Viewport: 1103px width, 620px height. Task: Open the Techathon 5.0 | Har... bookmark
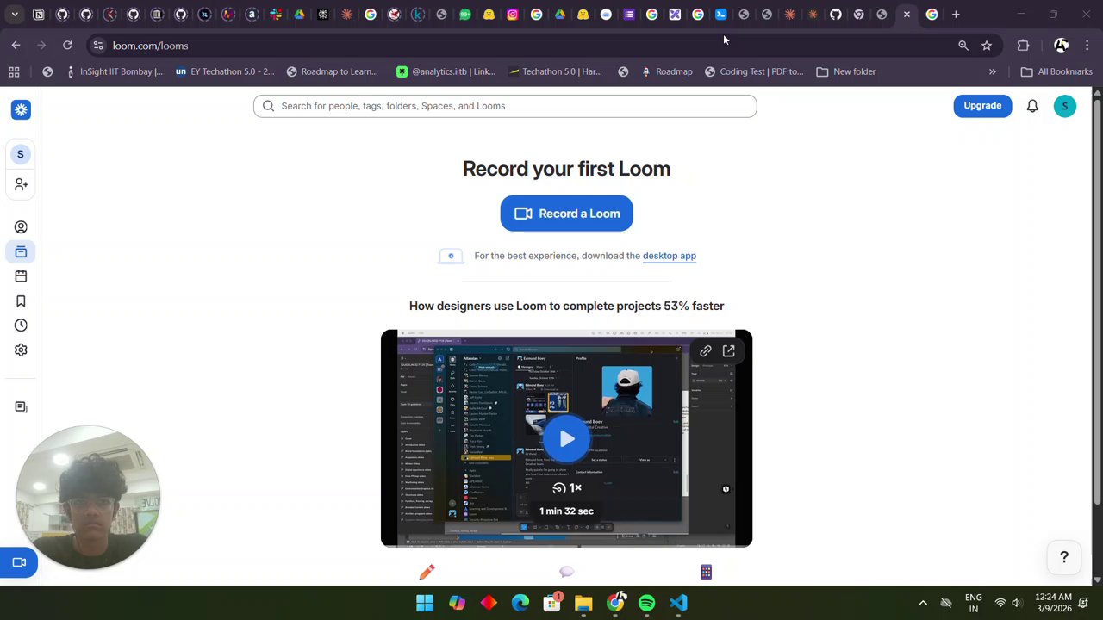pyautogui.click(x=555, y=71)
